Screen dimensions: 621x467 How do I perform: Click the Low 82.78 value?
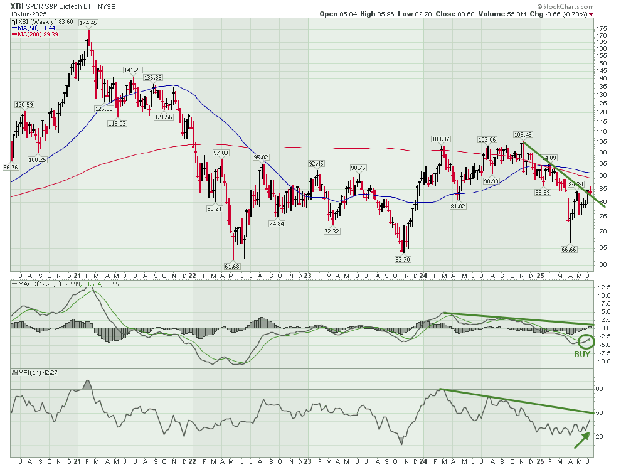tap(415, 14)
